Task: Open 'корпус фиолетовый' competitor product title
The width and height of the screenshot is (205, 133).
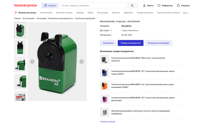Action: pos(143,99)
